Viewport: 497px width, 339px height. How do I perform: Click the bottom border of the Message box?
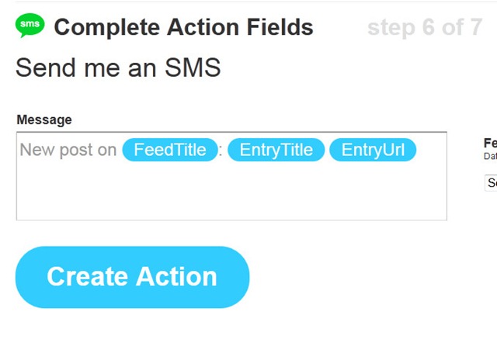[231, 220]
